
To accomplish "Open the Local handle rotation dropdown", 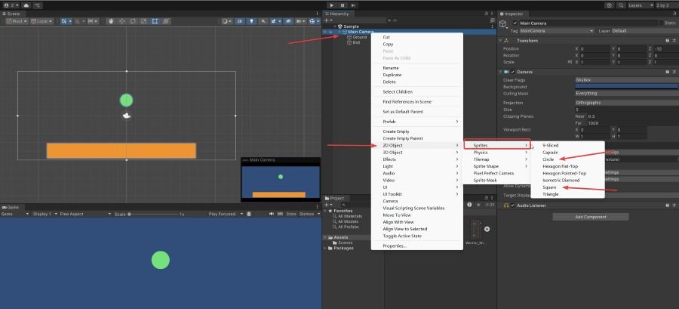I will 42,21.
